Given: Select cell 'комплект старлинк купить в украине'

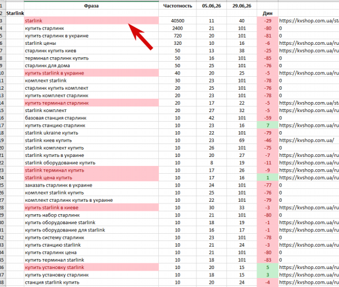Looking at the screenshot, I should (x=91, y=200).
